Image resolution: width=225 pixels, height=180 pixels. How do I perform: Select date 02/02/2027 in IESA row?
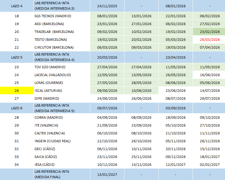(x=210, y=165)
